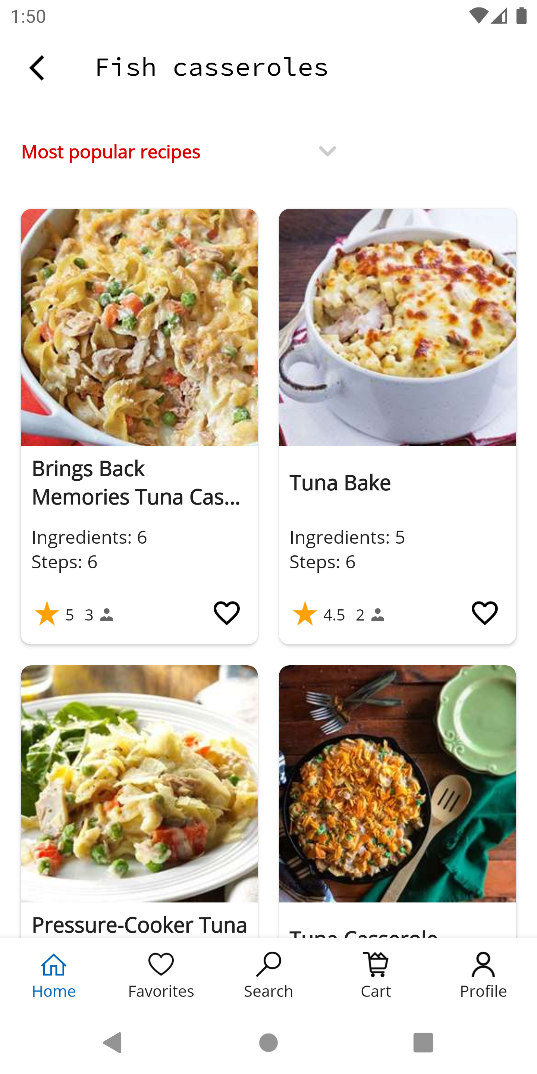Image resolution: width=537 pixels, height=1074 pixels.
Task: Open the Brings Back Memories Tuna Casserole photo
Action: (x=139, y=327)
